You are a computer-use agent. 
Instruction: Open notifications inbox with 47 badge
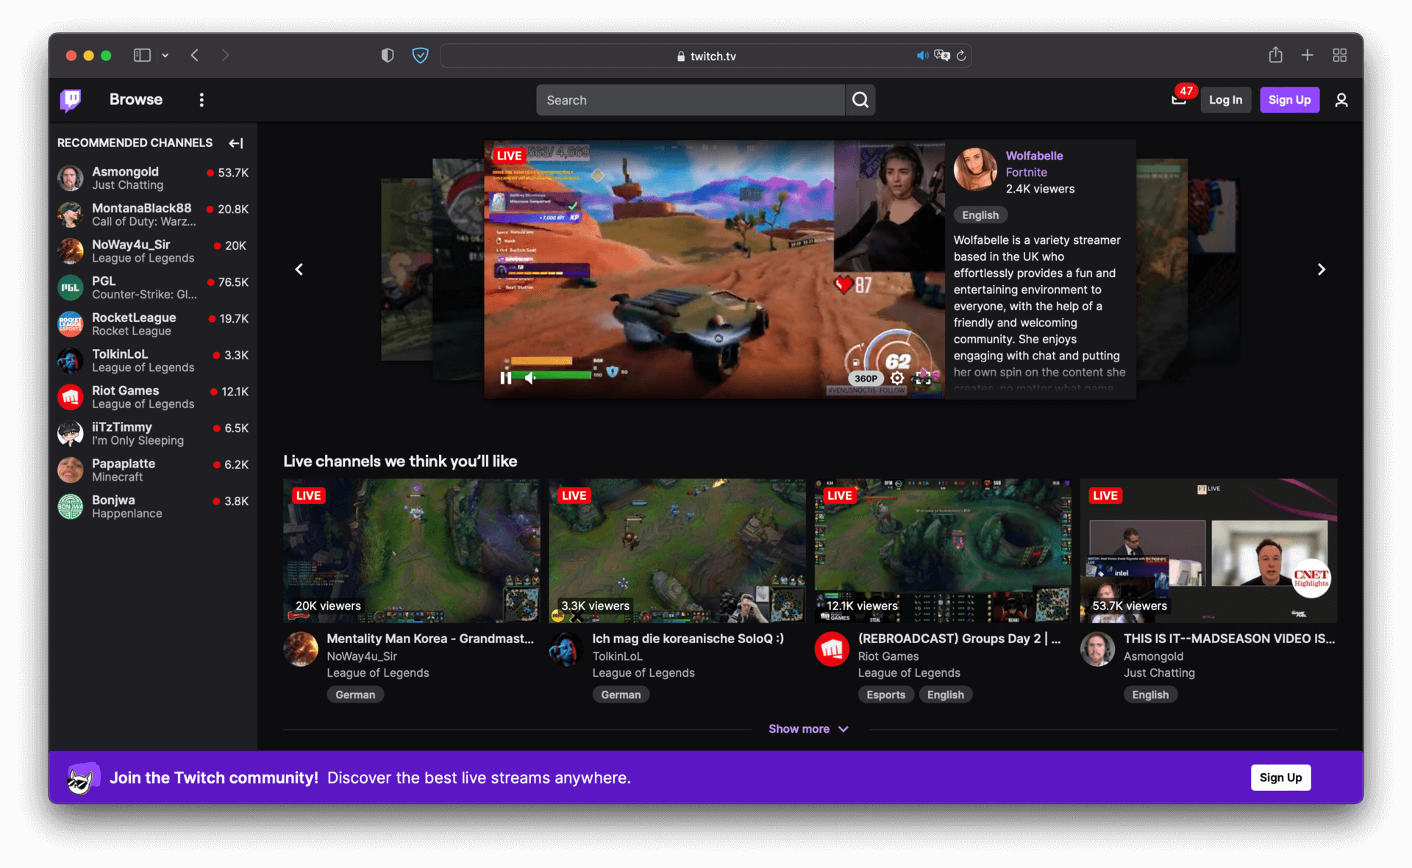[1179, 99]
